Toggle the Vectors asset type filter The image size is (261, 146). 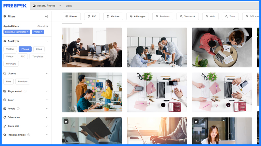(10, 49)
